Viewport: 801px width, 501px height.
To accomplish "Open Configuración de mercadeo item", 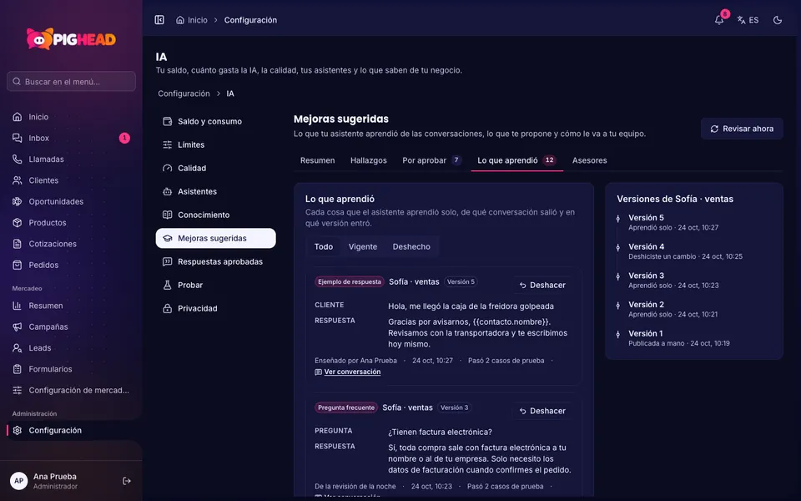I will tap(71, 390).
